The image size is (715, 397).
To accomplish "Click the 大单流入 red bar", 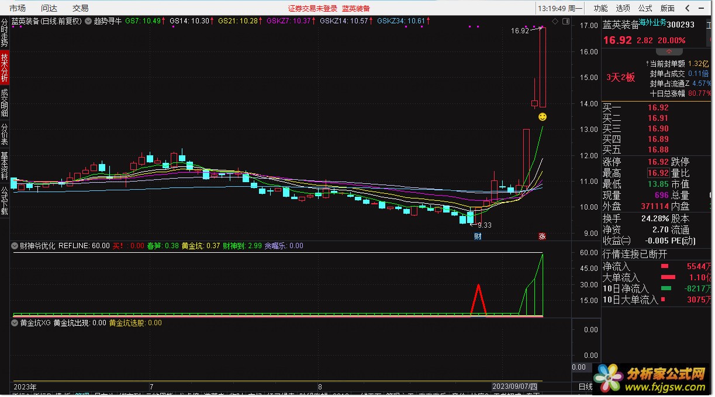I will 668,277.
